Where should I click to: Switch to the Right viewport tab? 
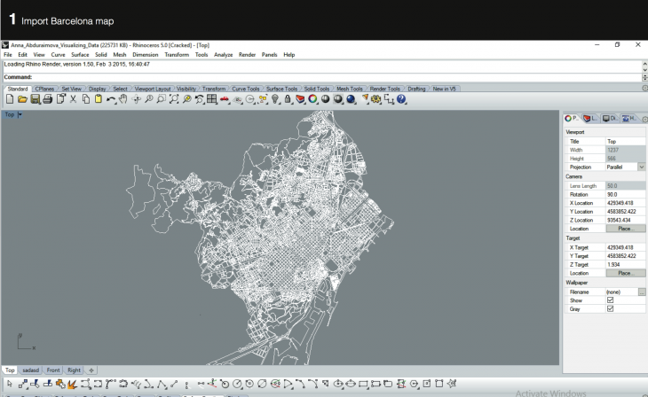(x=74, y=370)
